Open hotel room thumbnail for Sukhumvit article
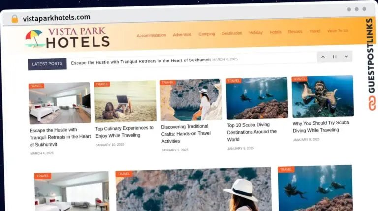The image size is (378, 211). pyautogui.click(x=60, y=103)
